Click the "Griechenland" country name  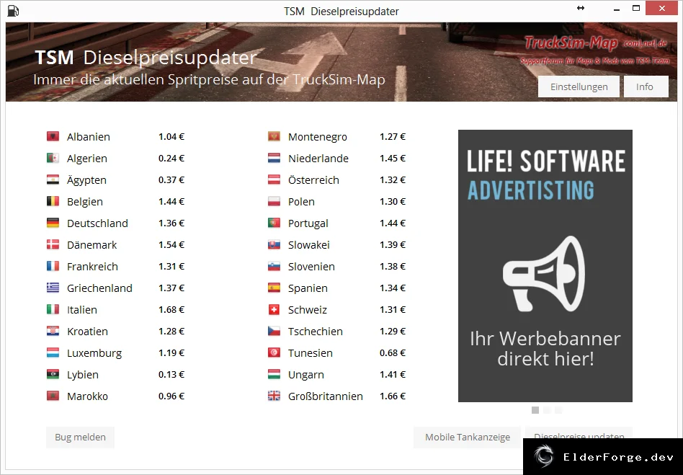(99, 288)
